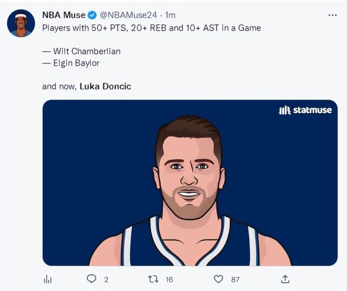Click the blue verified badge

click(x=93, y=15)
